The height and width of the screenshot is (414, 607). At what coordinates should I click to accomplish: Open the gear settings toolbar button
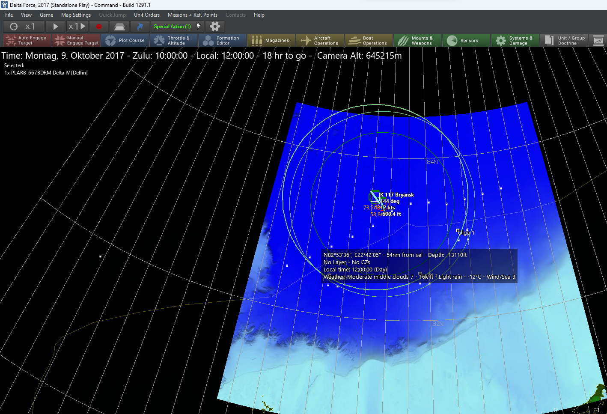tap(215, 27)
